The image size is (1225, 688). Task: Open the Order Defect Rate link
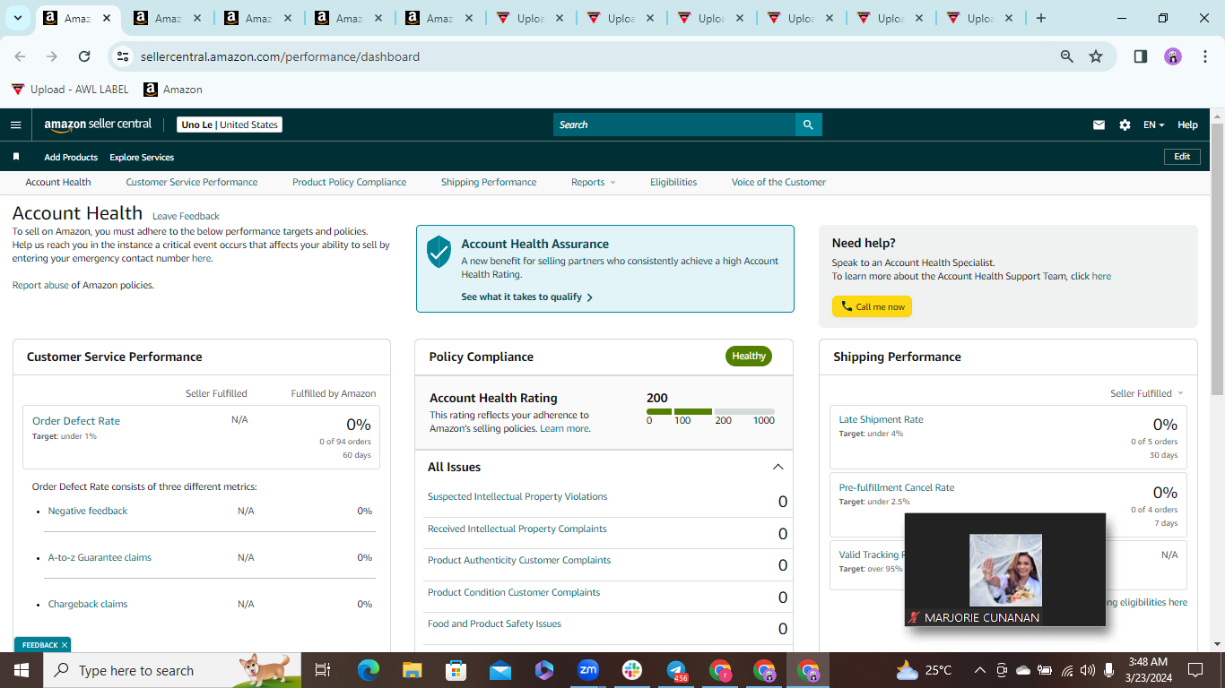pyautogui.click(x=76, y=421)
